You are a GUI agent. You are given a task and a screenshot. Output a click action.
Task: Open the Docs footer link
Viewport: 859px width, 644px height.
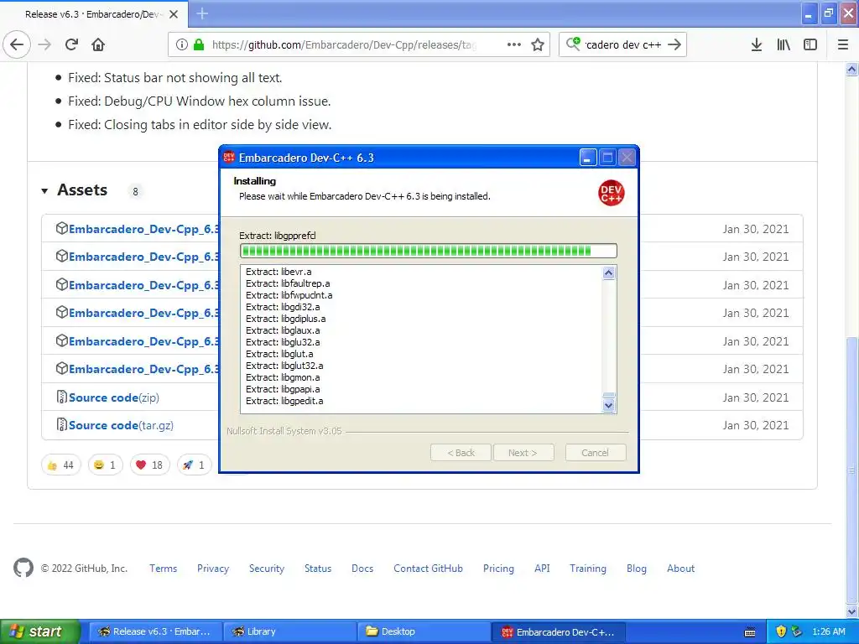(x=362, y=569)
